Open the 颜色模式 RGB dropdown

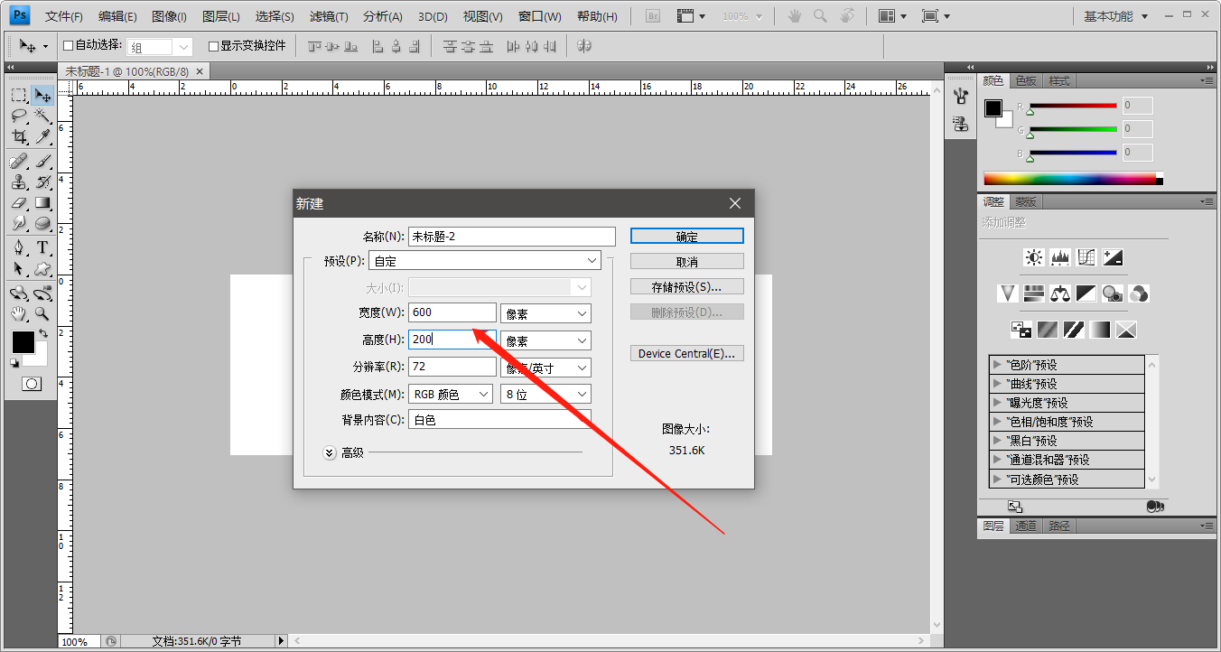pyautogui.click(x=451, y=395)
